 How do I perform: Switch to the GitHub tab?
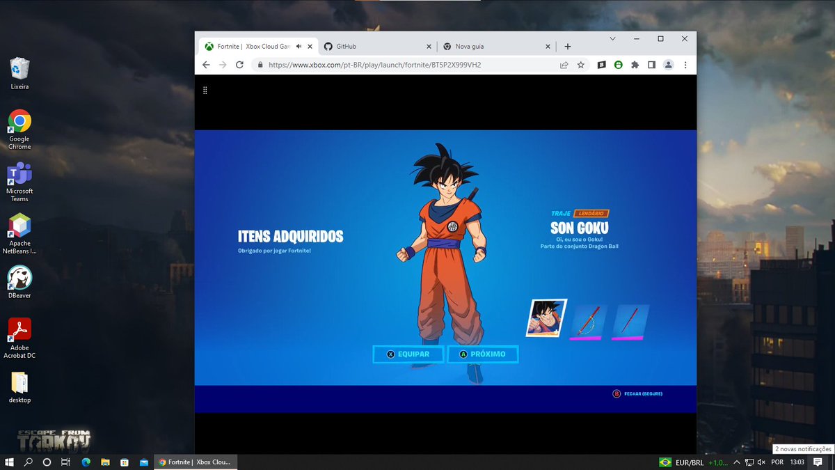click(x=379, y=47)
